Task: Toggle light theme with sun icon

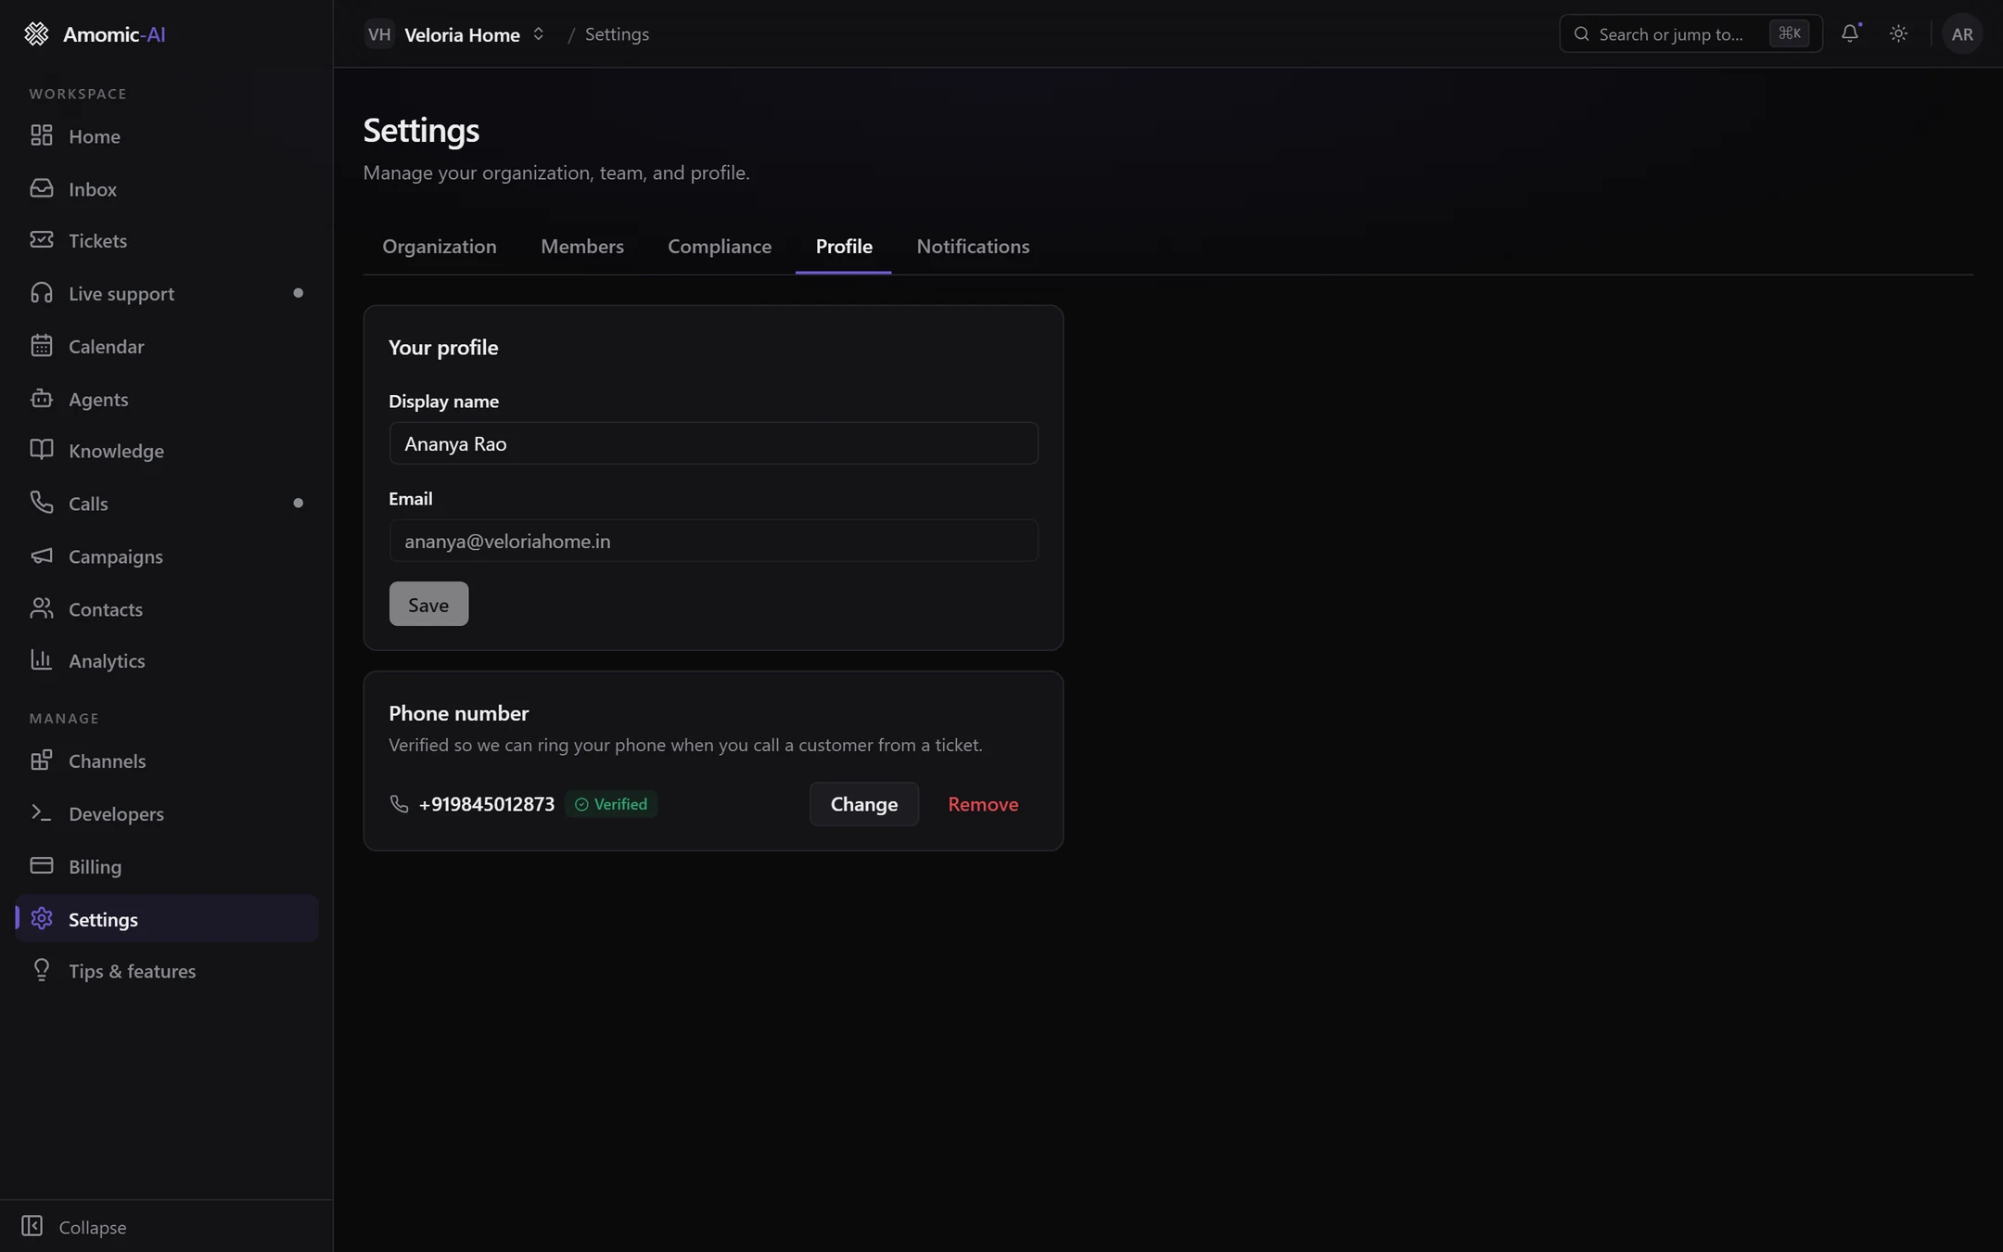Action: click(1898, 33)
